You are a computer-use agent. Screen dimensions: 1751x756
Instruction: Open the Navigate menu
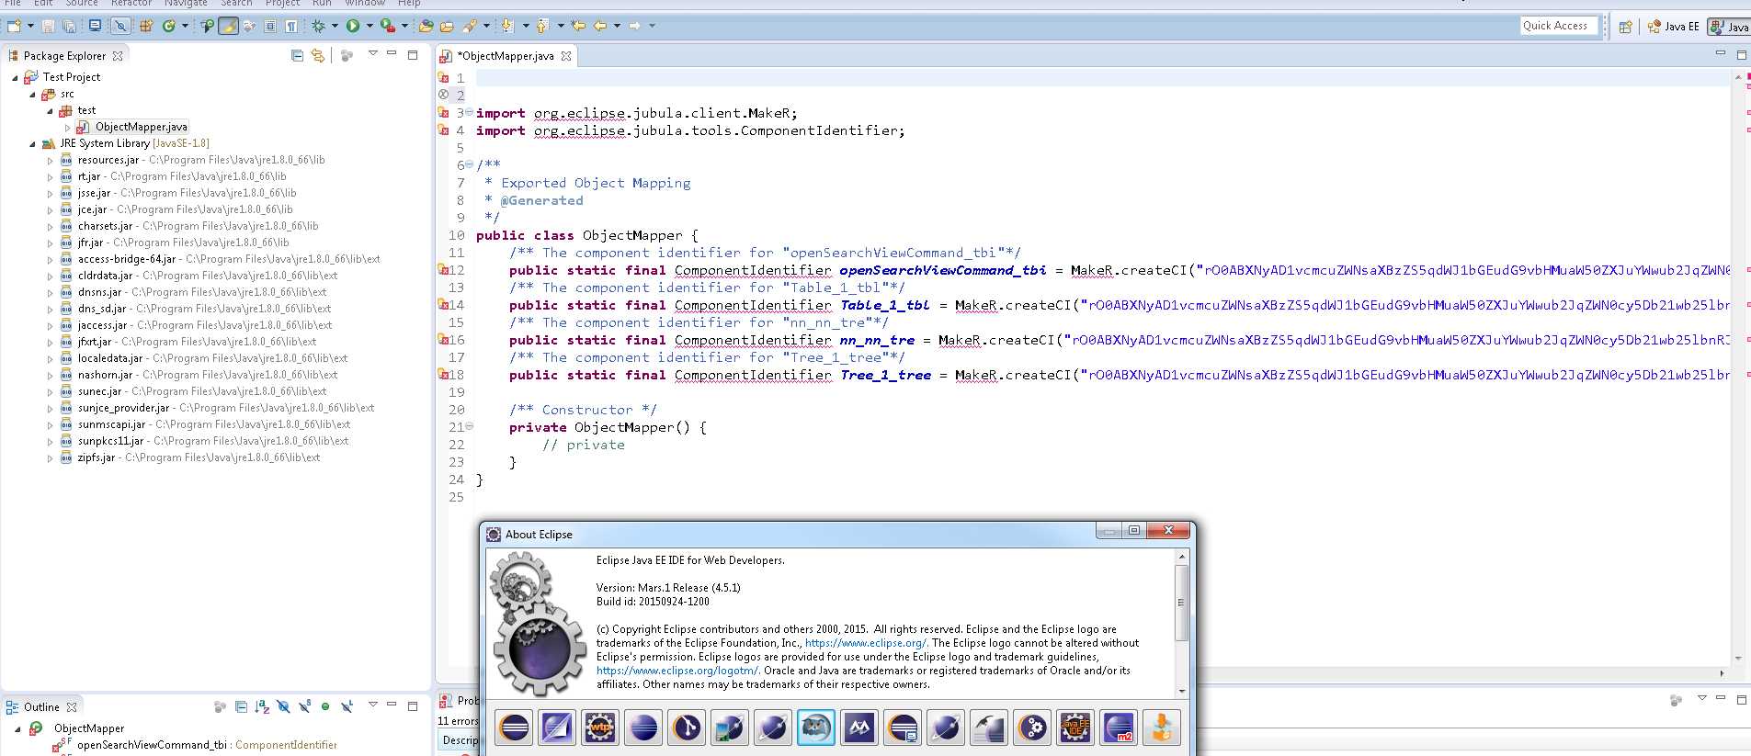(x=186, y=4)
